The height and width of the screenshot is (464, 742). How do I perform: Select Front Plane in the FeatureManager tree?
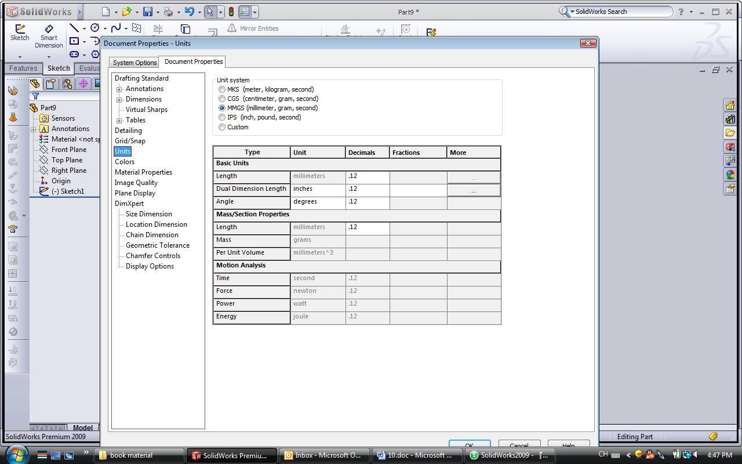pyautogui.click(x=69, y=150)
